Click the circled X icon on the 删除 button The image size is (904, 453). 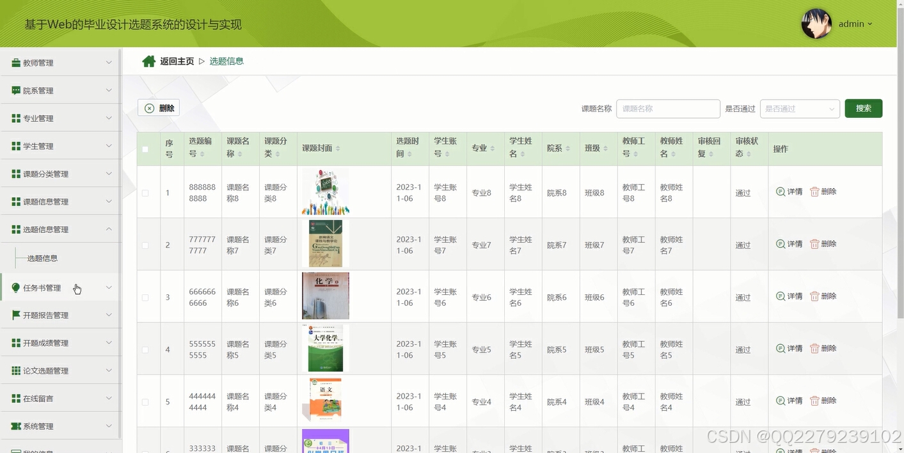click(149, 107)
